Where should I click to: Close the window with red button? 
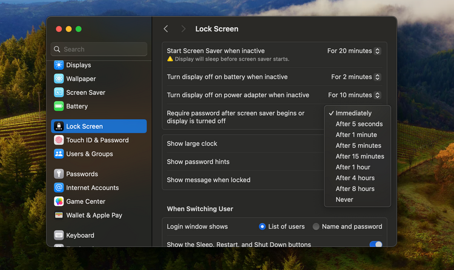click(x=59, y=29)
